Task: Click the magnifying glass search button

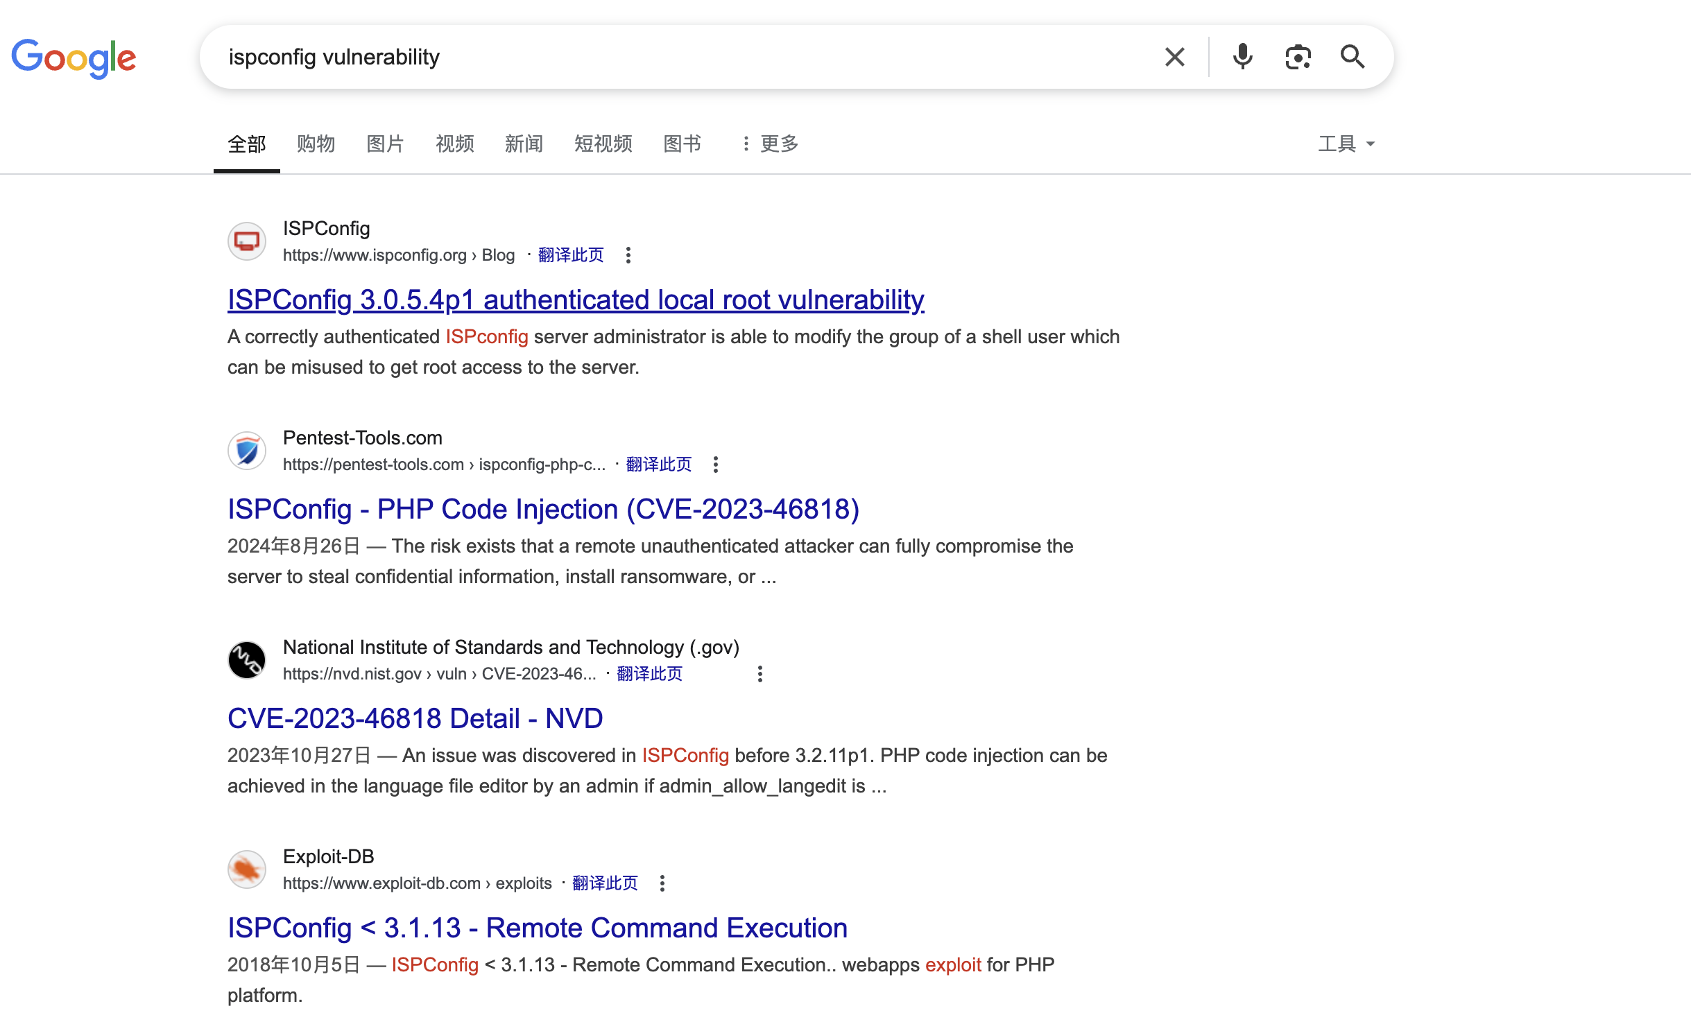Action: click(1352, 57)
